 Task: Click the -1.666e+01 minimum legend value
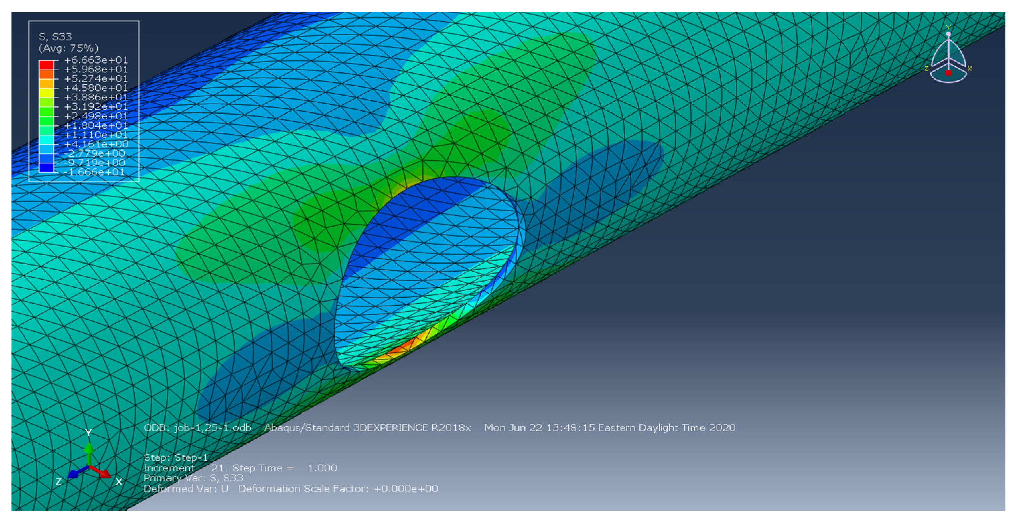(94, 172)
